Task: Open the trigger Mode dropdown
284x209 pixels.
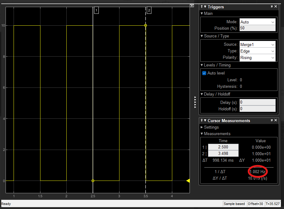Action: pyautogui.click(x=257, y=22)
